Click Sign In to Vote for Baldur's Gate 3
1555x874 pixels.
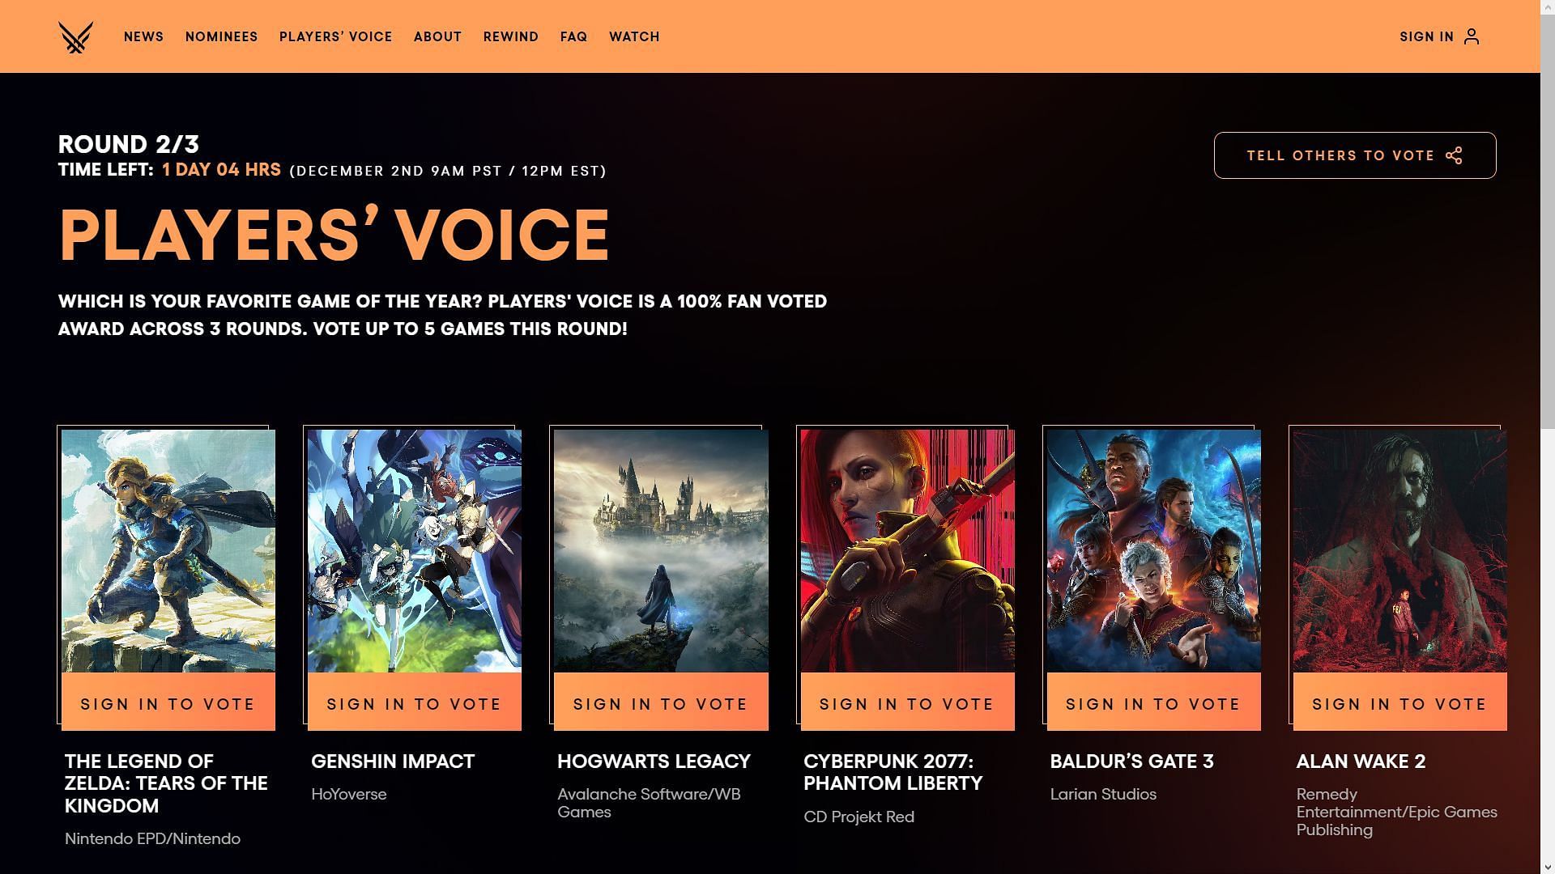point(1152,702)
